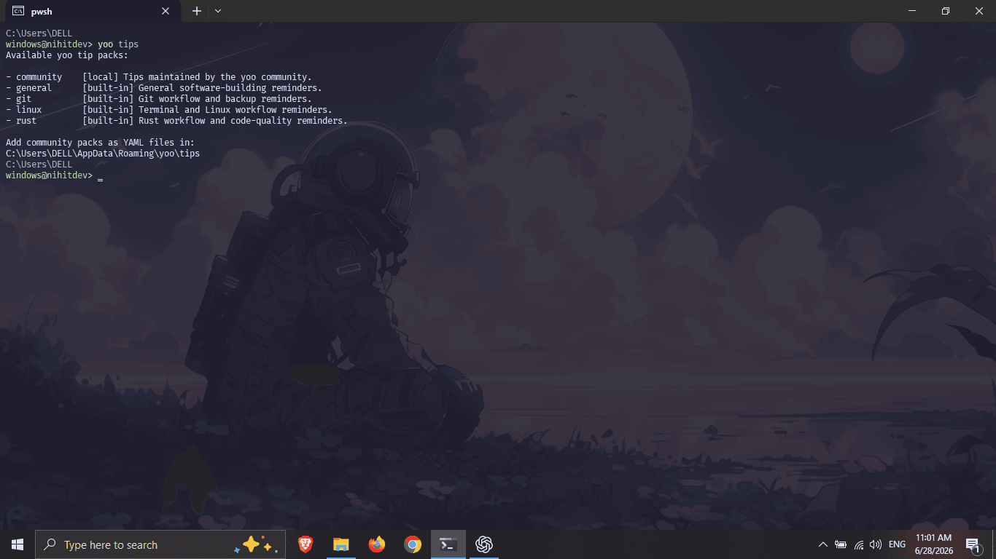The height and width of the screenshot is (559, 996).
Task: Open the new-tab profile dropdown in the terminal
Action: tap(218, 11)
